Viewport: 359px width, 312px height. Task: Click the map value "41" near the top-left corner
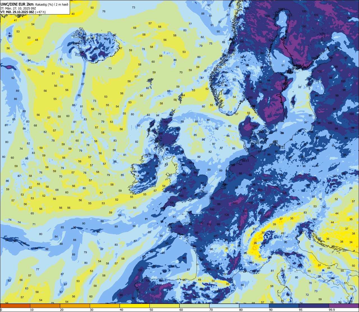click(x=15, y=20)
